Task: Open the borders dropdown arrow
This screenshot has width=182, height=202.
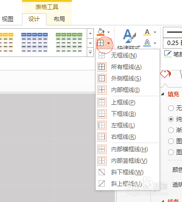Action: tap(109, 43)
